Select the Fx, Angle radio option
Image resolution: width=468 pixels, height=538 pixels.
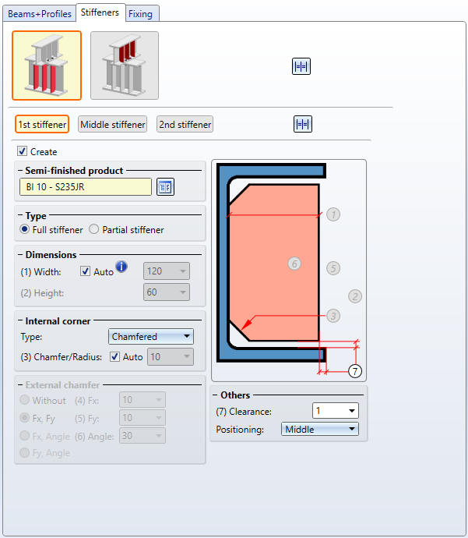pyautogui.click(x=24, y=436)
